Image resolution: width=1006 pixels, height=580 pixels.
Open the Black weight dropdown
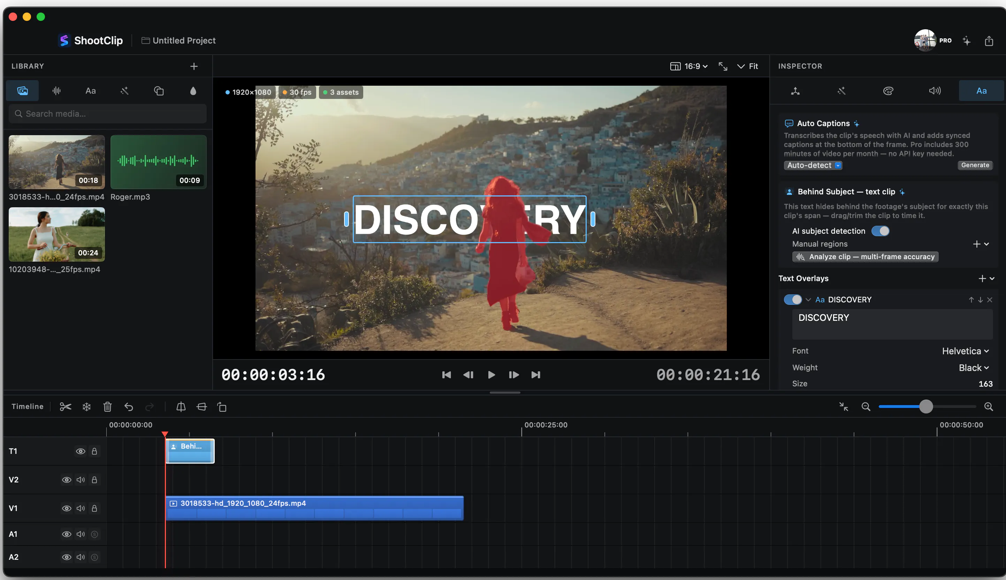tap(974, 368)
